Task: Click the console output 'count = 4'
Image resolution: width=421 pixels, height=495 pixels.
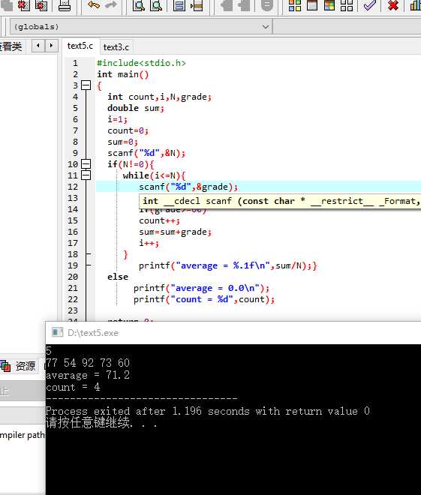Action: [73, 387]
